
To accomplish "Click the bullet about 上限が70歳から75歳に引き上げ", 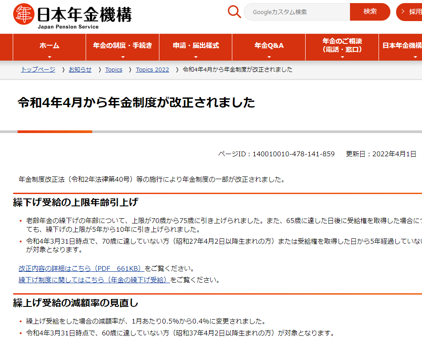I will click(224, 225).
